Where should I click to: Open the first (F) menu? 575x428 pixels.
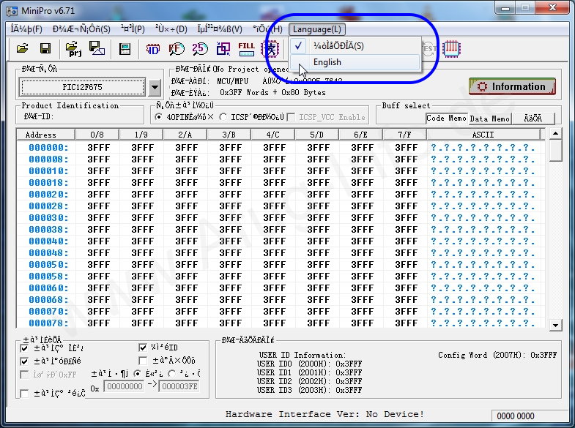point(26,29)
